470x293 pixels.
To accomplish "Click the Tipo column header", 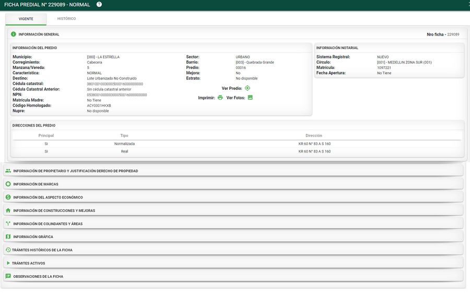I will pos(124,136).
